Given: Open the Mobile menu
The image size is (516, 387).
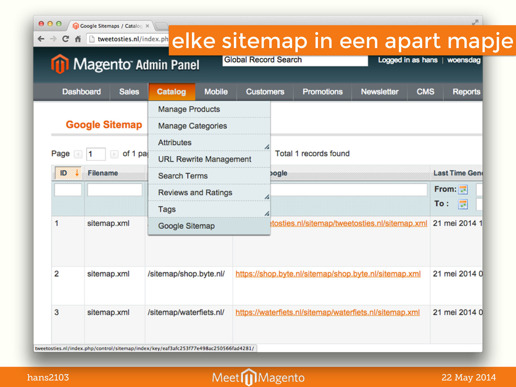Looking at the screenshot, I should click(x=216, y=92).
